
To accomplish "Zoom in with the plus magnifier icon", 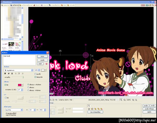I will (x=133, y=100).
